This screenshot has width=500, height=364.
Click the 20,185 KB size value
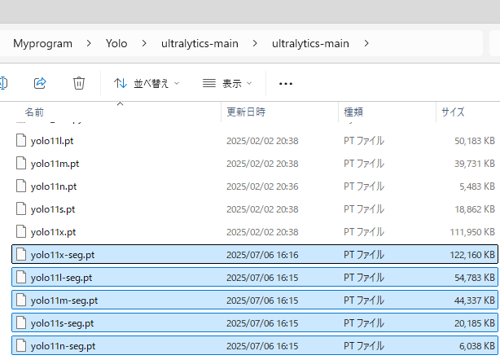[475, 323]
